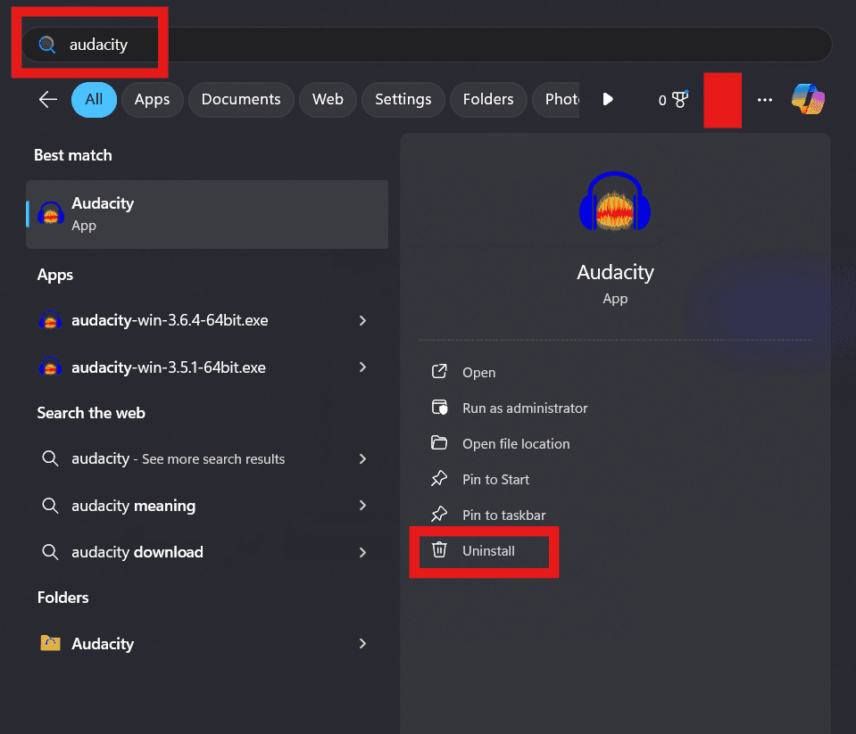Image resolution: width=856 pixels, height=734 pixels.
Task: Click search icon beside See more search results
Action: 50,458
